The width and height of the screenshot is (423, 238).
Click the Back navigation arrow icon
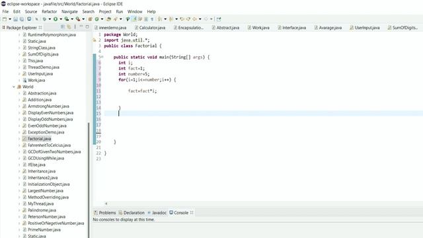coord(194,19)
